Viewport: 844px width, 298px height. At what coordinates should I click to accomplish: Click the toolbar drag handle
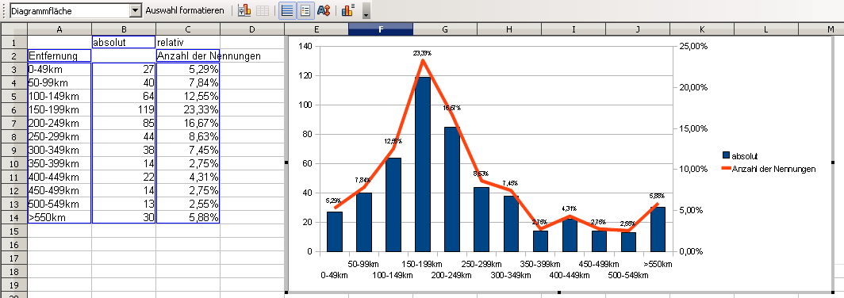pos(4,10)
